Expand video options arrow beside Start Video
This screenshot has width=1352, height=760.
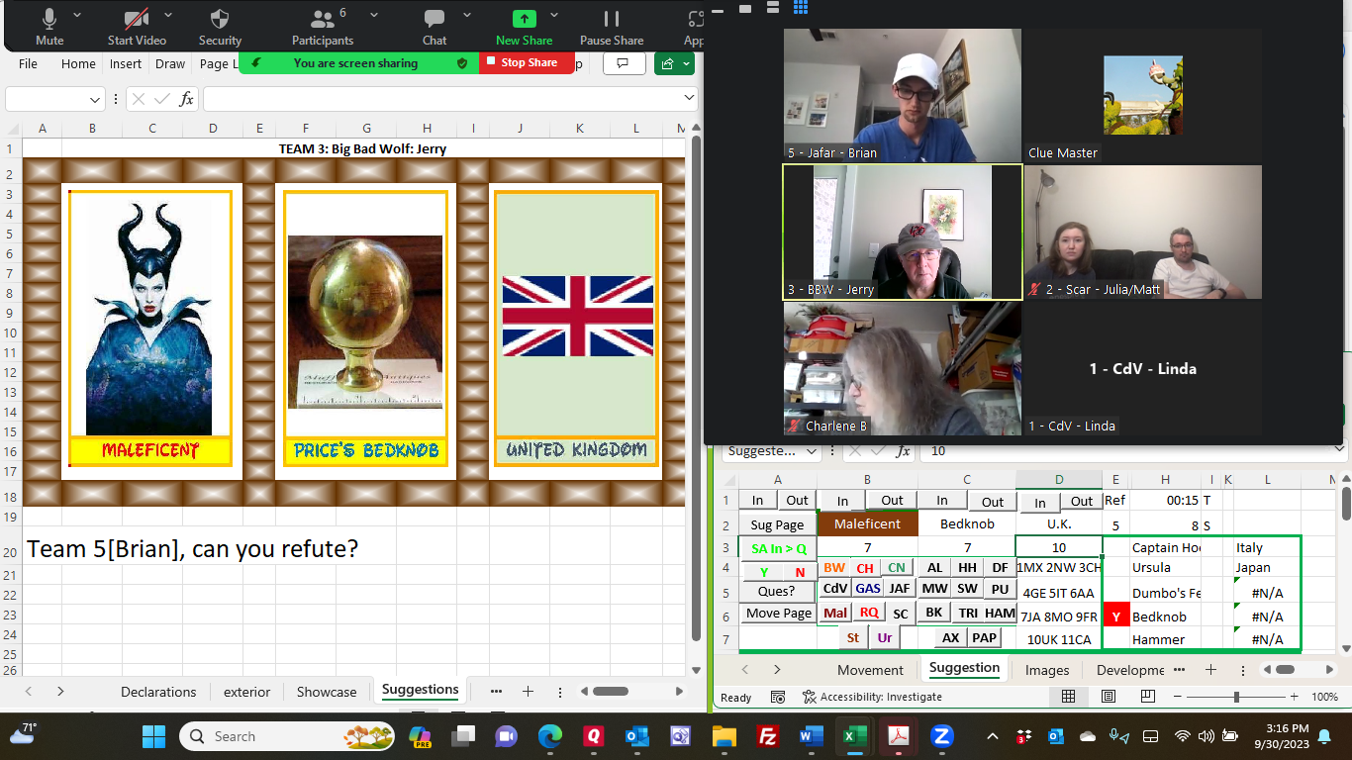[167, 16]
